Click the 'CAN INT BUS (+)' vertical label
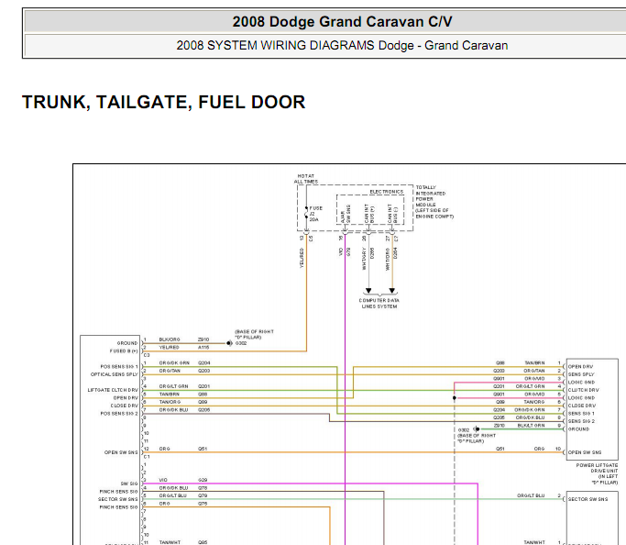The image size is (626, 545). click(369, 214)
